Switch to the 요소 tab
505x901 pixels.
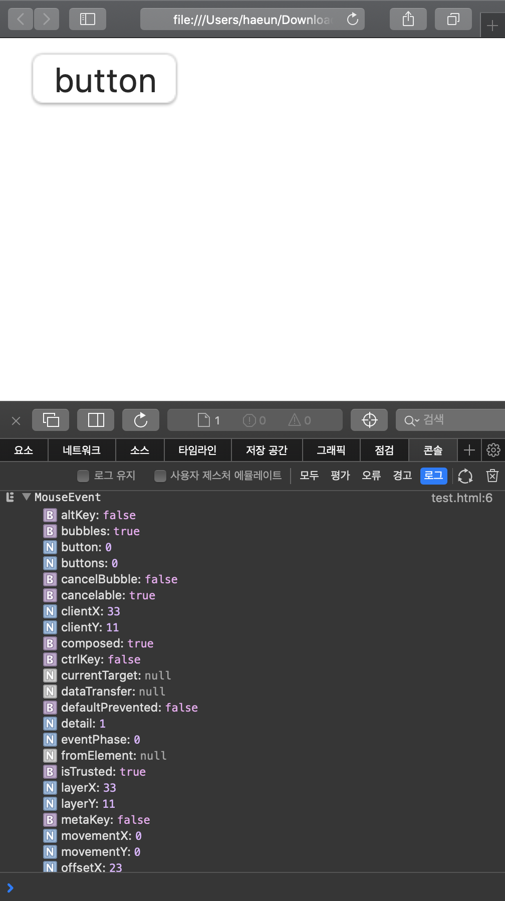coord(24,450)
